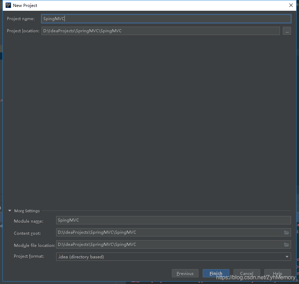Click the 'New Project' title text
Image resolution: width=299 pixels, height=284 pixels.
(x=25, y=5)
